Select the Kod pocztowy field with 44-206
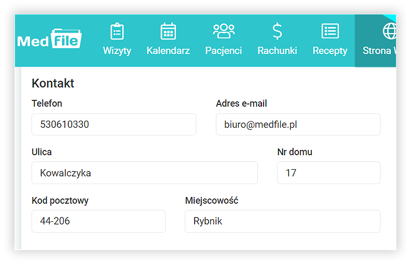Image resolution: width=406 pixels, height=270 pixels. pyautogui.click(x=98, y=221)
